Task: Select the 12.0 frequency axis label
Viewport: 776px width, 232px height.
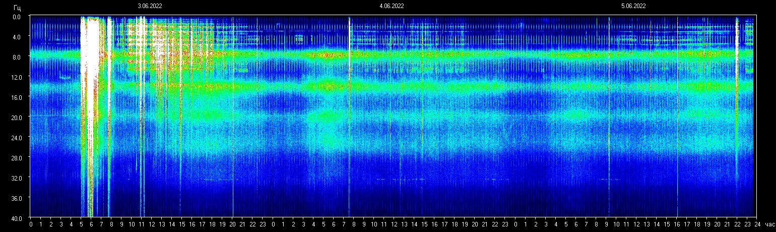Action: (16, 77)
